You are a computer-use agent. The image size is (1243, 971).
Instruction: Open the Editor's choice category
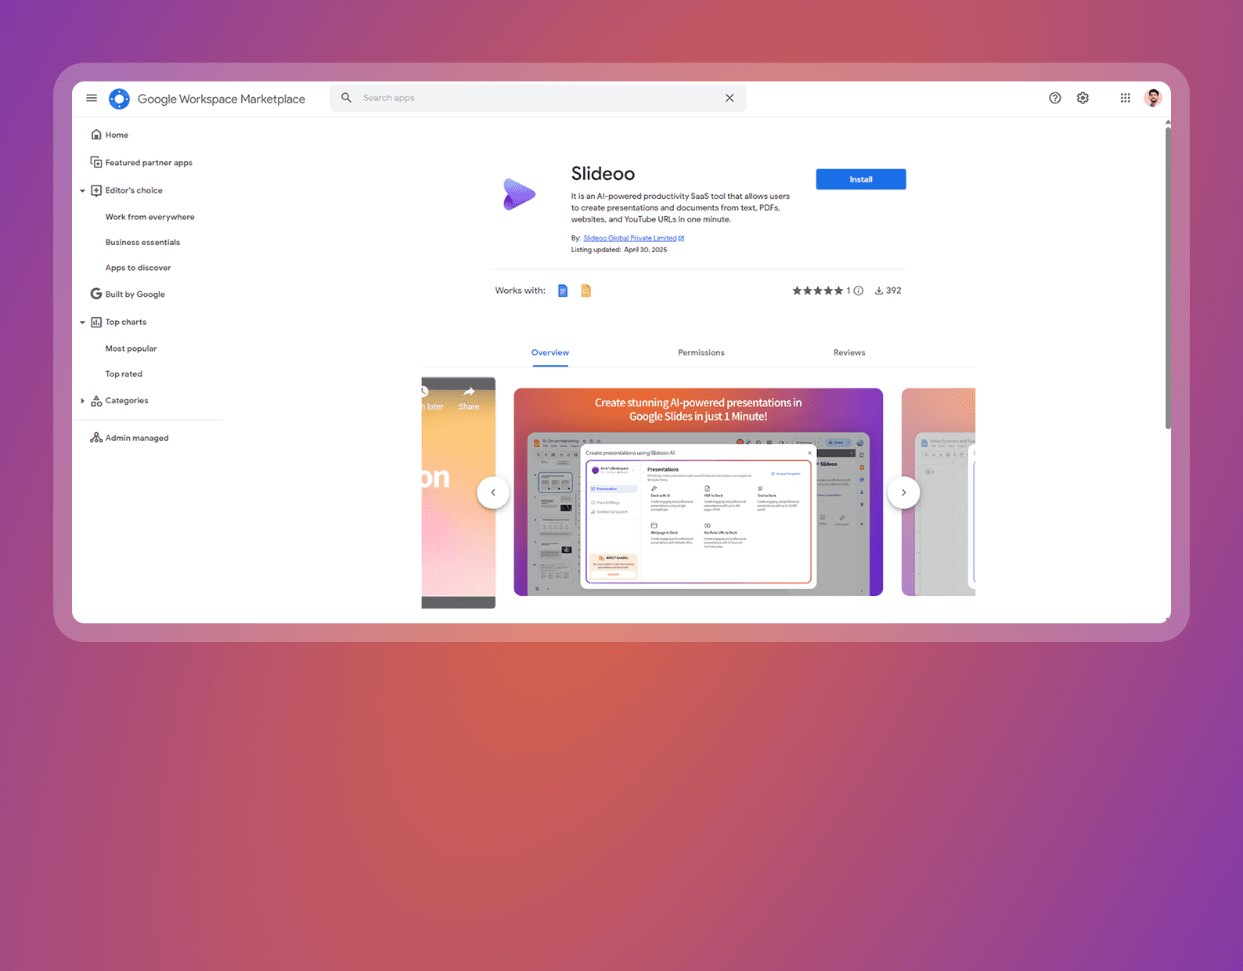pos(134,190)
